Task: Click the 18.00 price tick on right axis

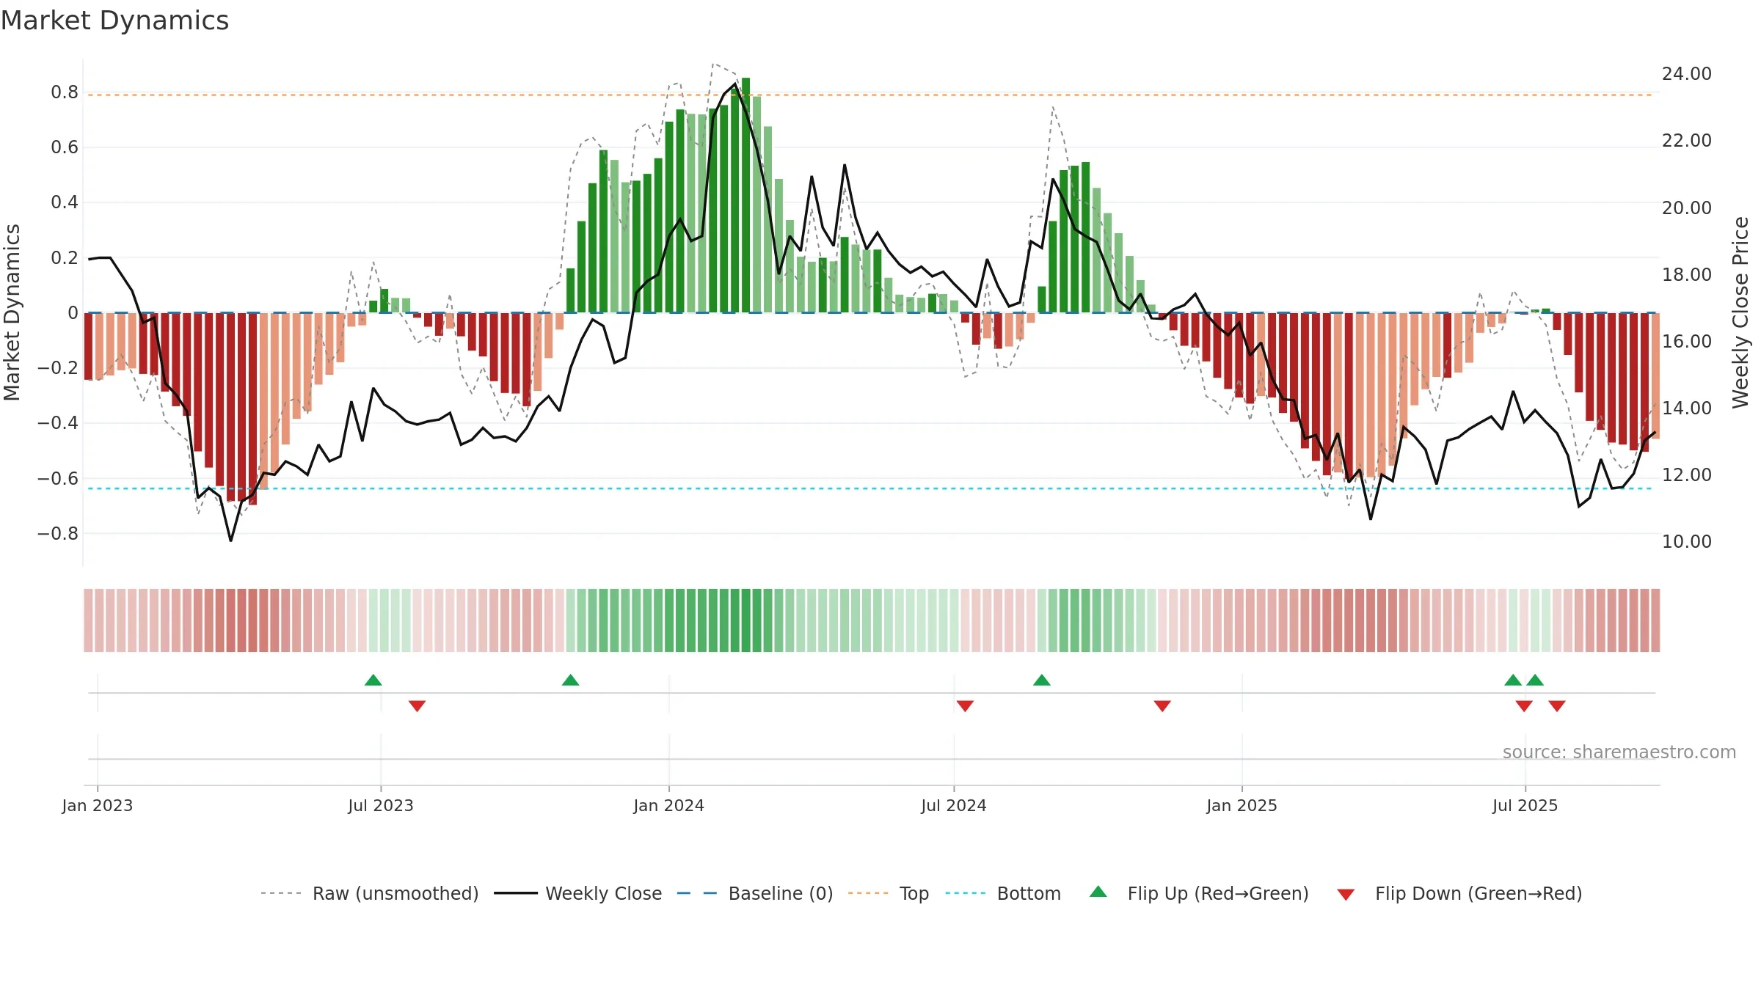Action: (x=1687, y=275)
